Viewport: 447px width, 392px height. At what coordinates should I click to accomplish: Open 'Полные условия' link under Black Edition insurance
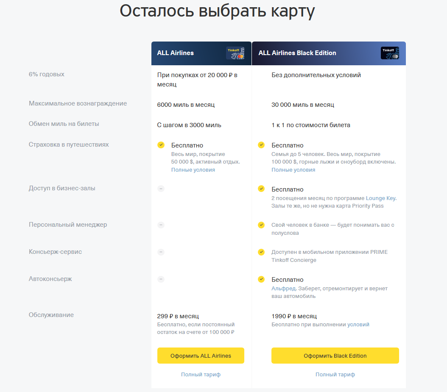pyautogui.click(x=293, y=170)
